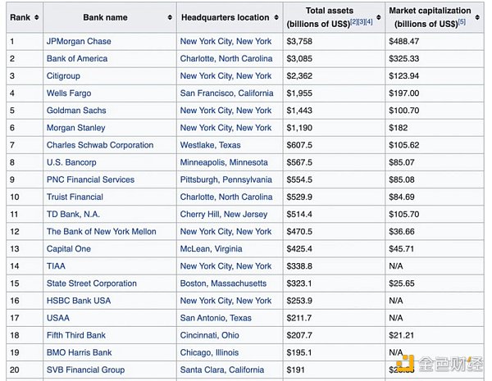492x381 pixels.
Task: Click the SVB Financial Group link
Action: click(85, 370)
